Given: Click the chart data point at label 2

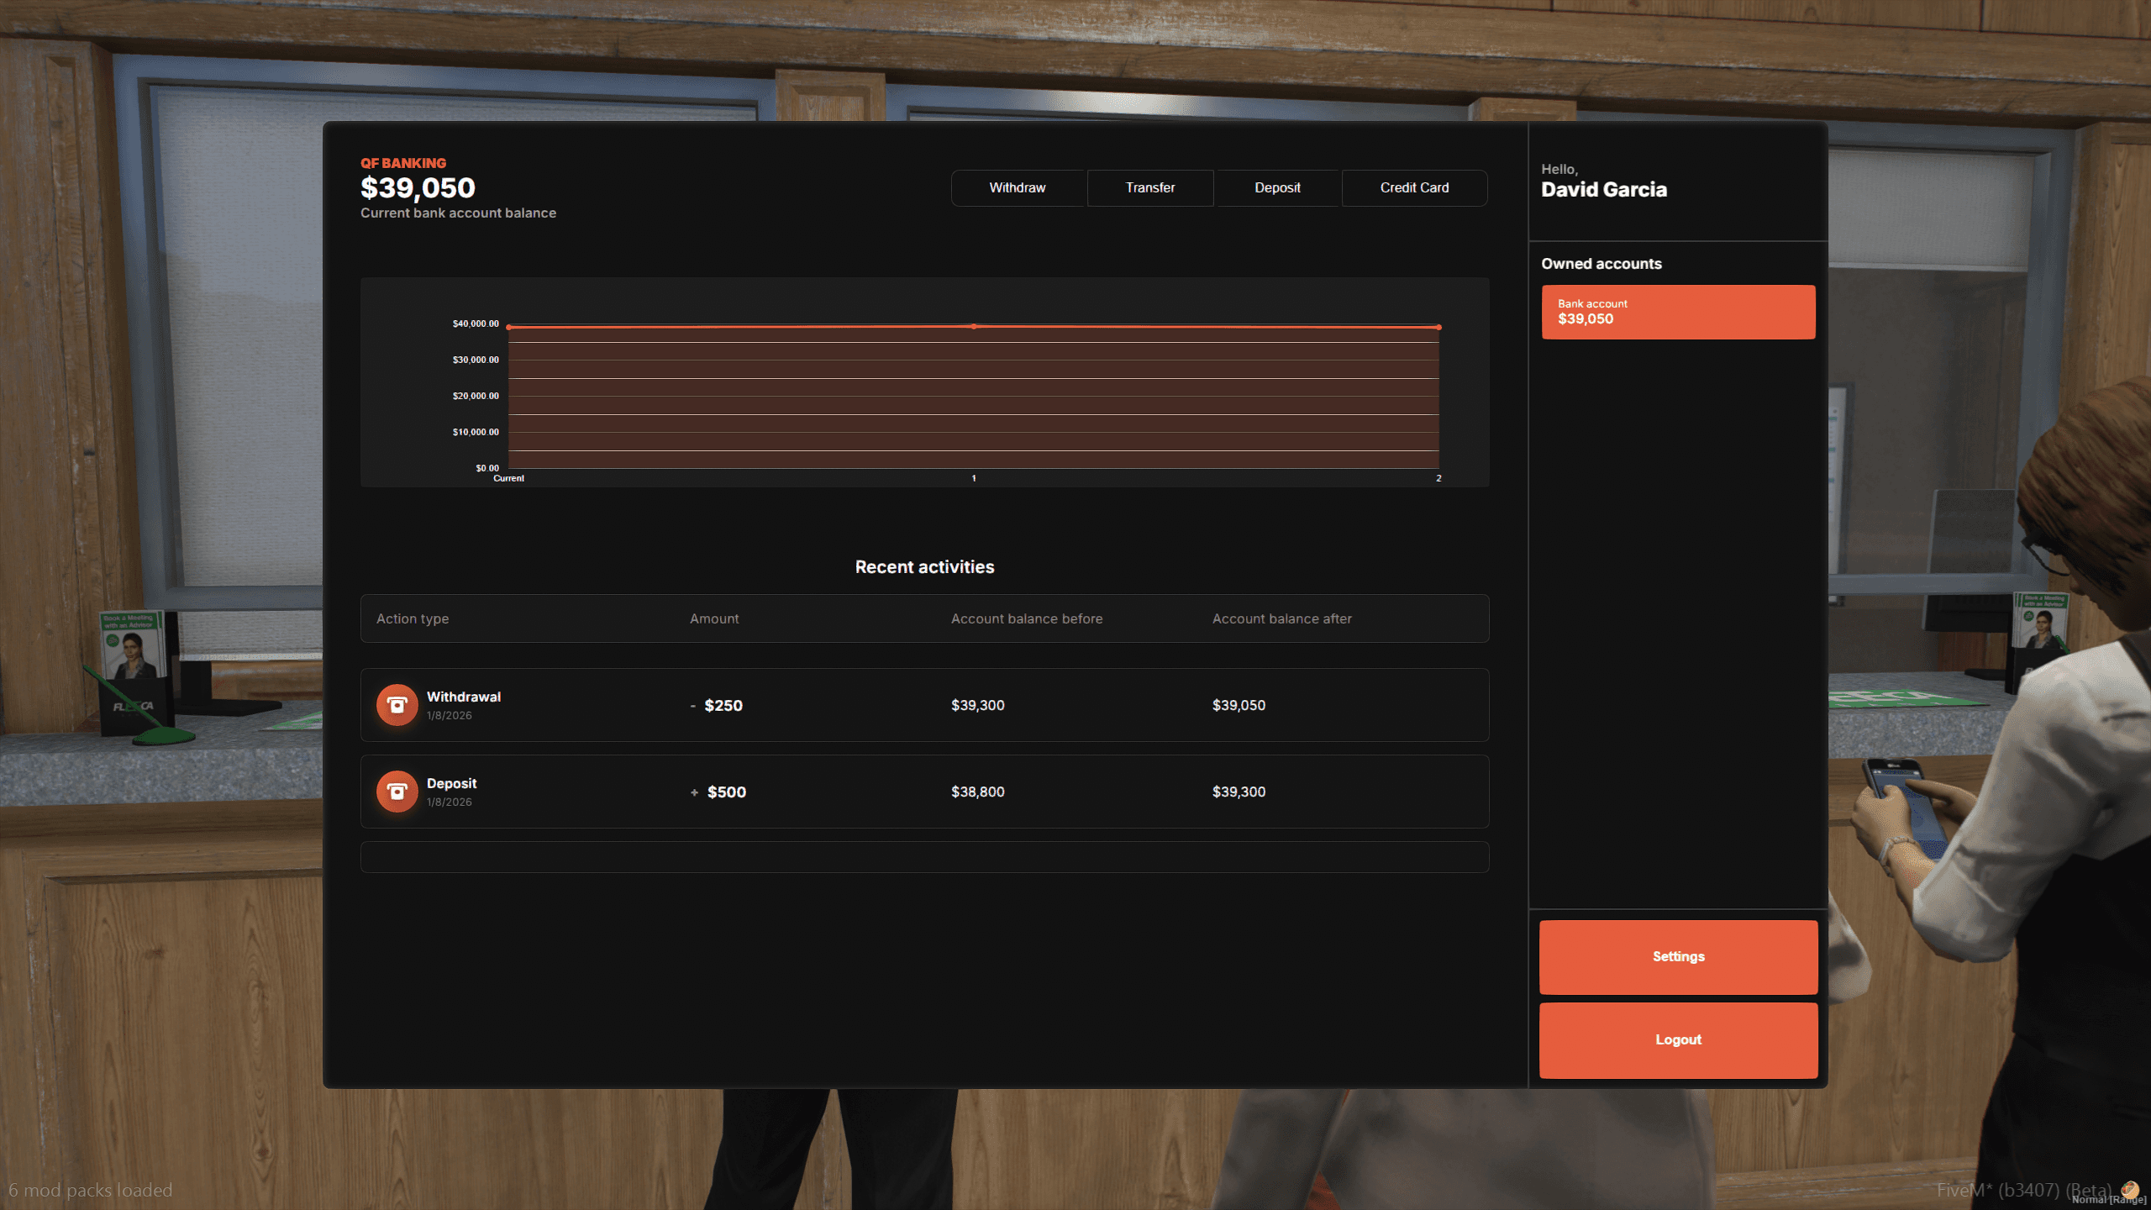Looking at the screenshot, I should [1438, 327].
